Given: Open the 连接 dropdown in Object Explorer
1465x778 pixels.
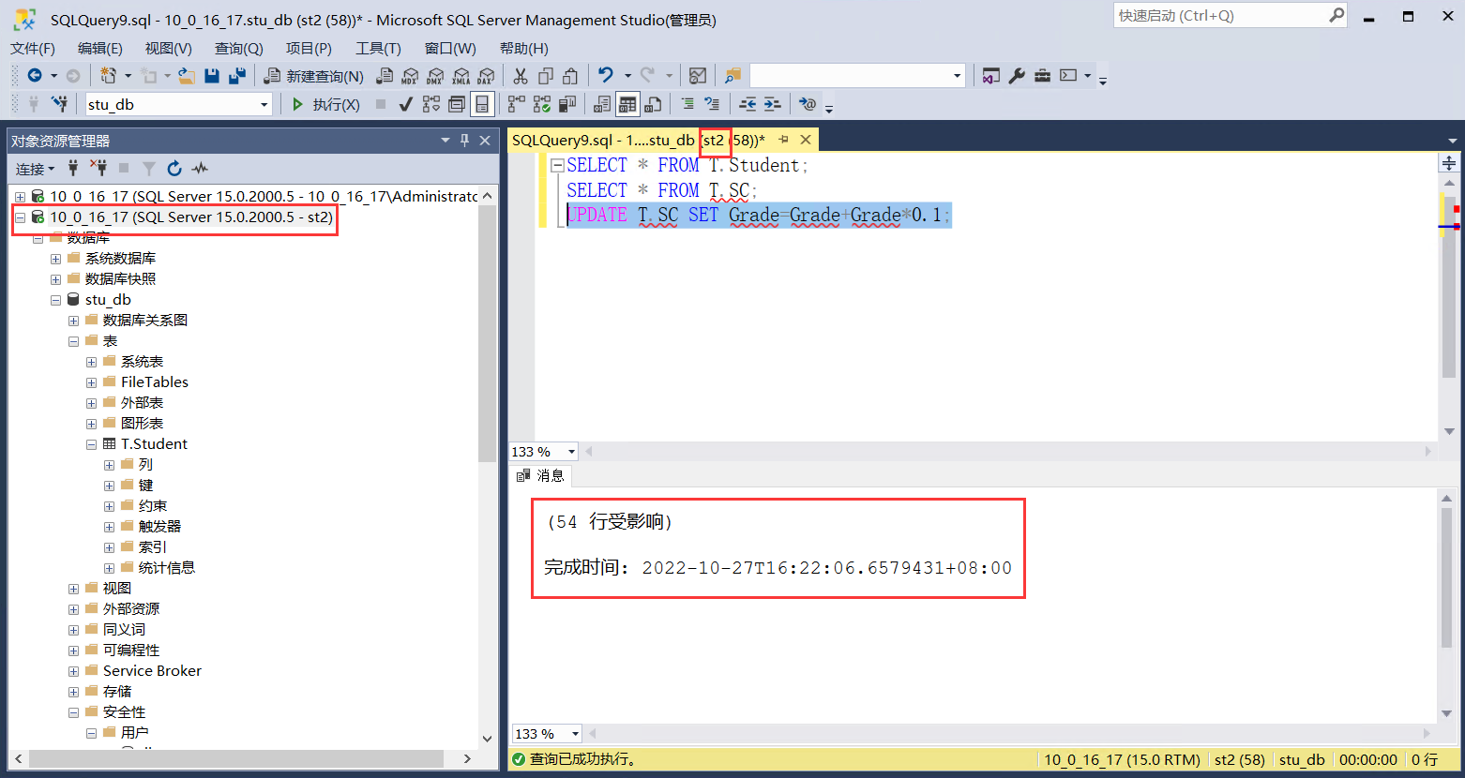Looking at the screenshot, I should [35, 169].
